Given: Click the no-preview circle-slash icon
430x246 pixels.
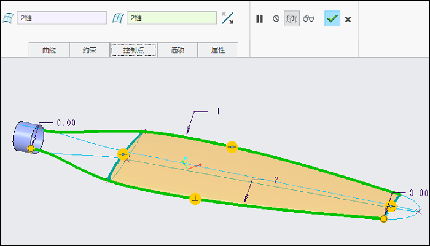Looking at the screenshot, I should point(276,18).
